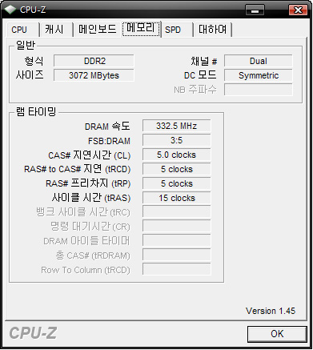The image size is (313, 350).
Task: Open the 대하여 tab
Action: [212, 30]
